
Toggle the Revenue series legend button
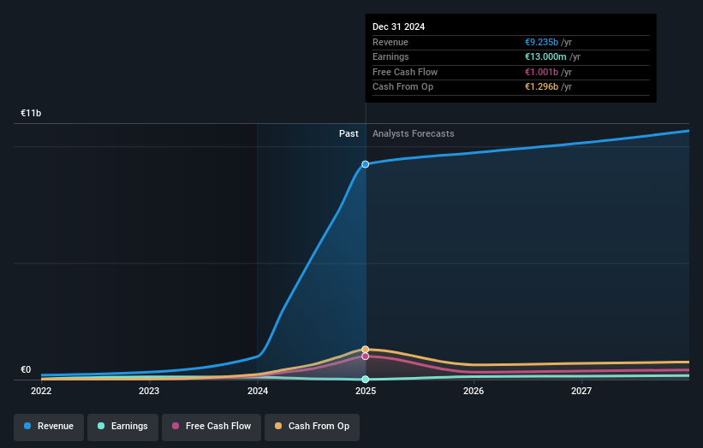(x=49, y=427)
